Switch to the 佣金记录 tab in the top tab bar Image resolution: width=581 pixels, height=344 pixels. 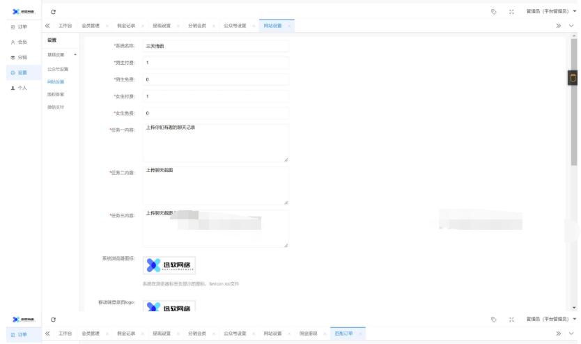click(x=126, y=26)
